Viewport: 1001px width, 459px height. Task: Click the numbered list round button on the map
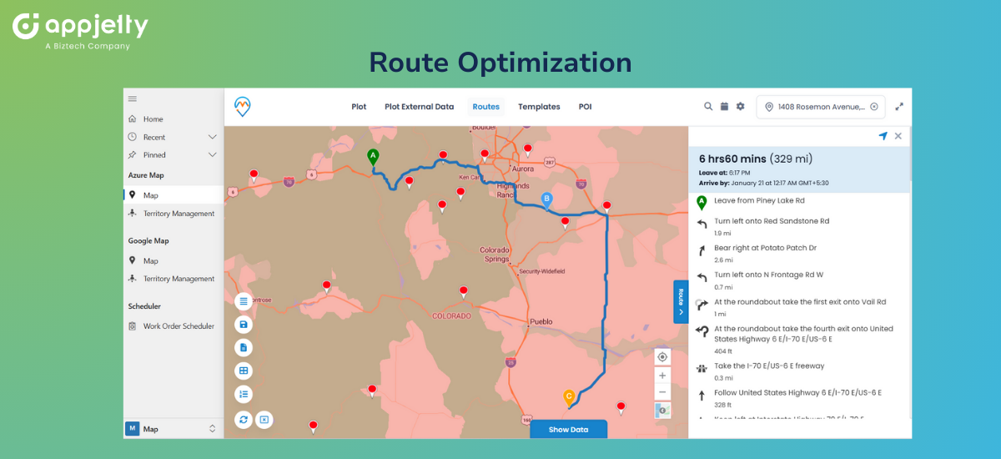(x=244, y=395)
